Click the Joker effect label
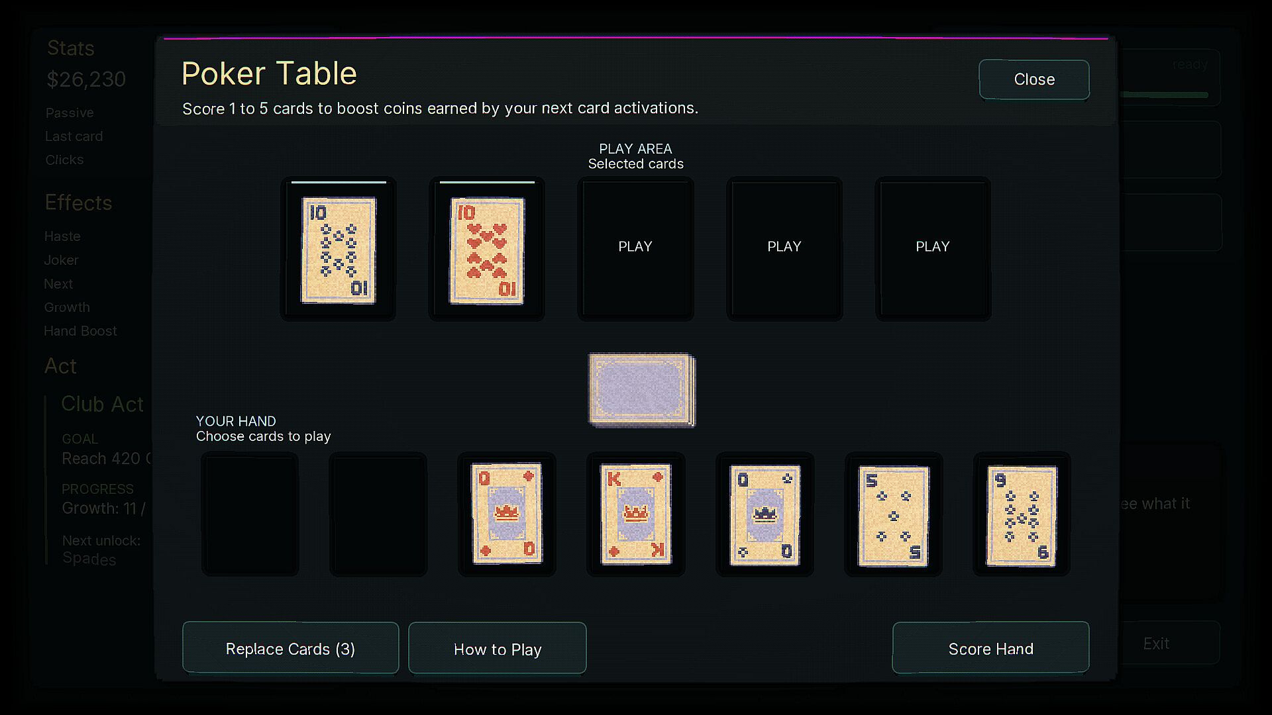Viewport: 1272px width, 715px height. point(61,260)
